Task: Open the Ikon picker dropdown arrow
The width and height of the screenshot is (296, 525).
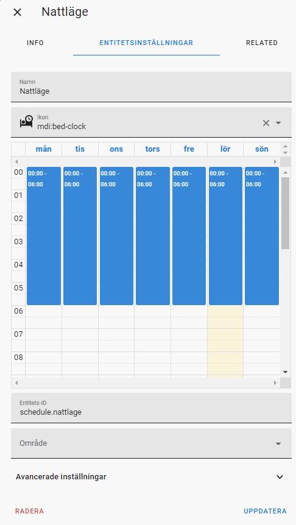Action: [278, 123]
